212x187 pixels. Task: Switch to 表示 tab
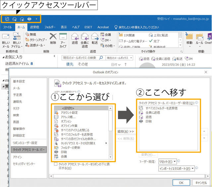[x=64, y=27]
